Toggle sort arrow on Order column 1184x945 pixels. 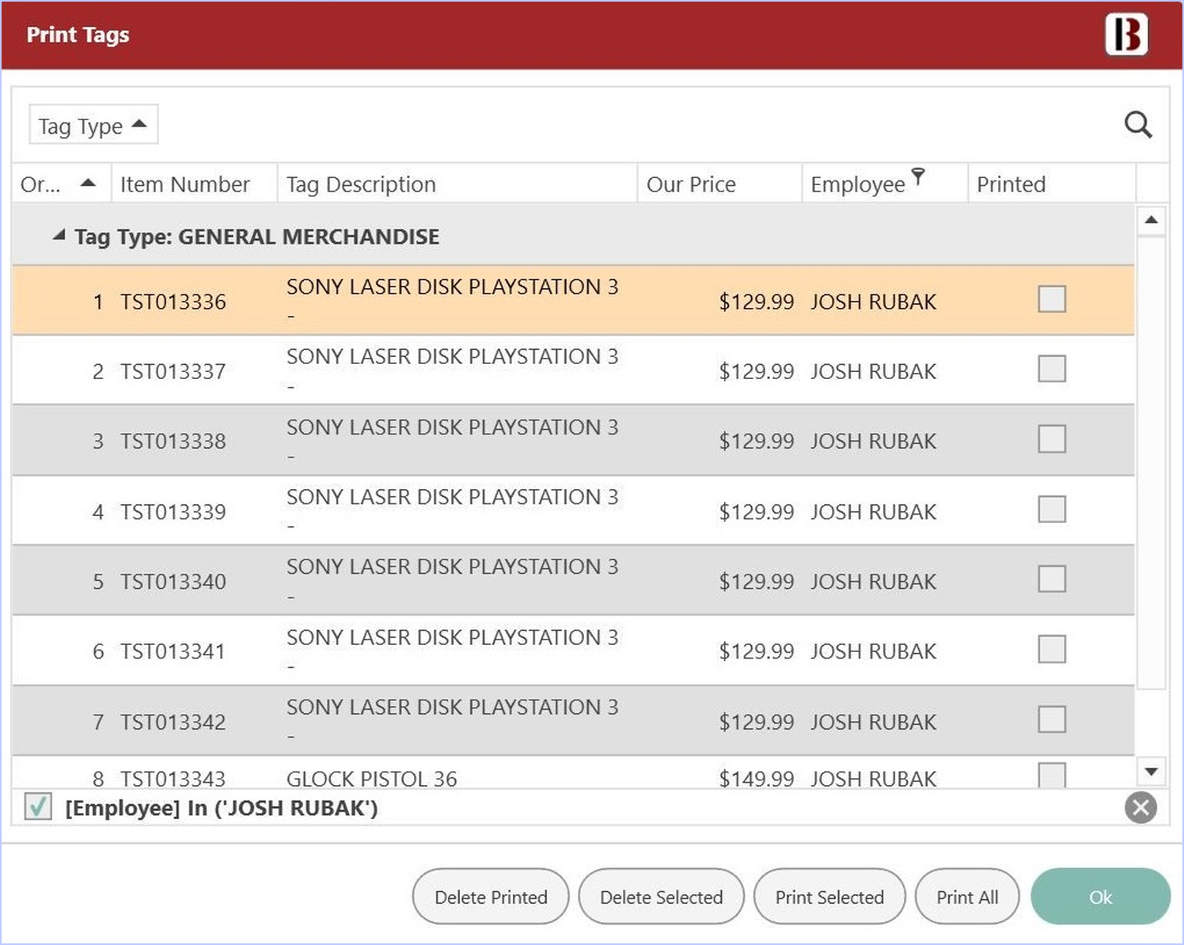coord(89,184)
